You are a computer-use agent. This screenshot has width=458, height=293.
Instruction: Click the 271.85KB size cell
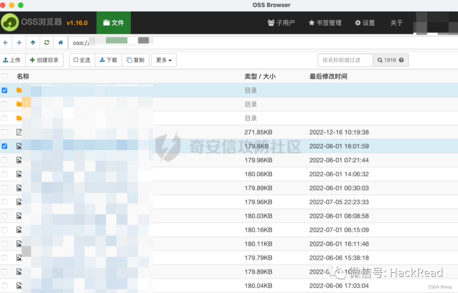tap(258, 132)
